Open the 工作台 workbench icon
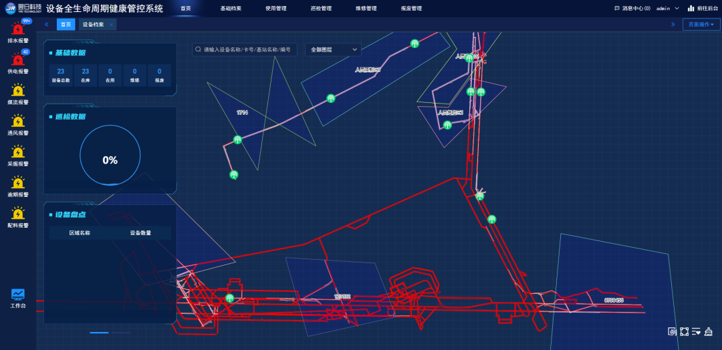722x350 pixels. (18, 294)
